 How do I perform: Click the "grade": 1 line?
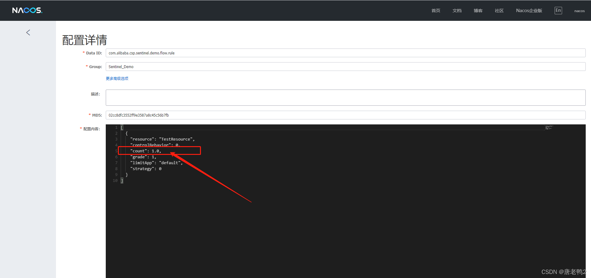143,157
